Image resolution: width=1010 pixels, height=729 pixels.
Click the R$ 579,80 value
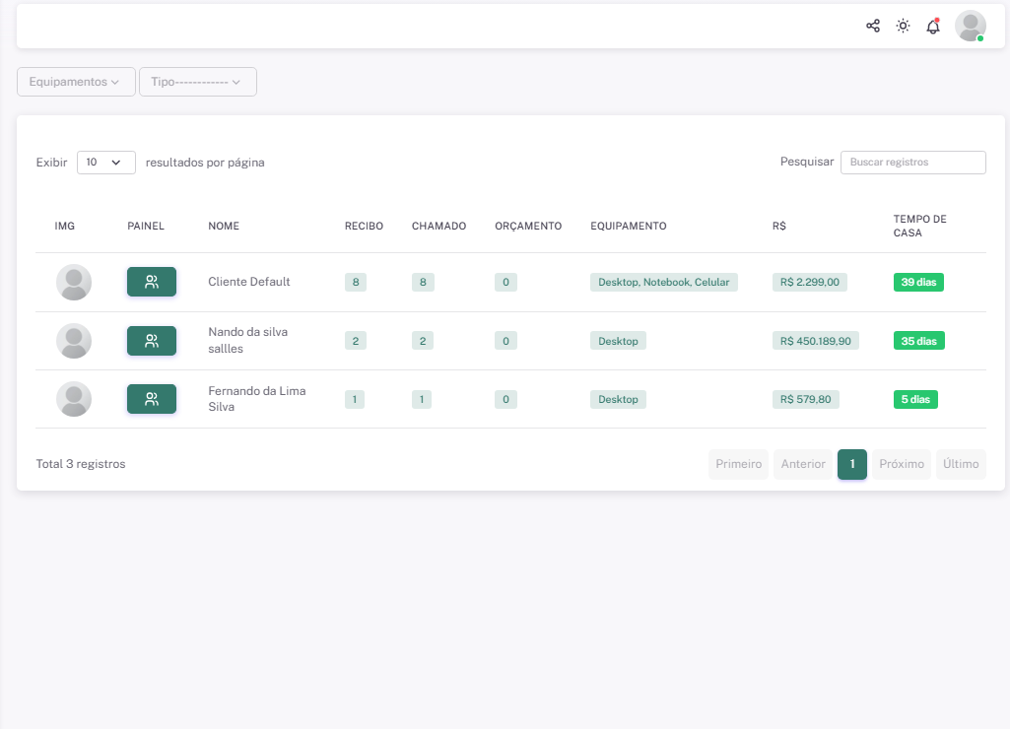pos(805,399)
